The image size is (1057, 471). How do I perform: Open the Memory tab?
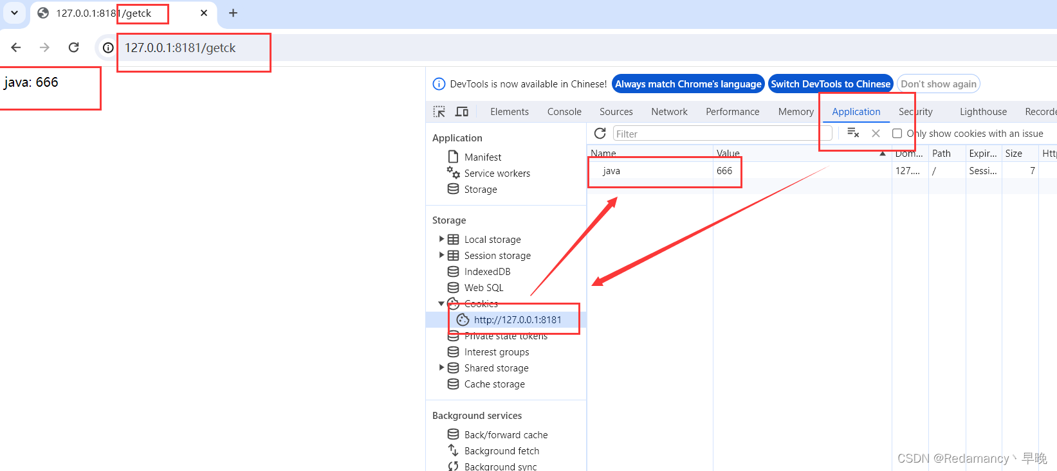tap(796, 112)
